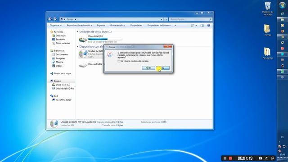This screenshot has height=162, width=288.
Task: Open Firefox from the taskbar
Action: tap(283, 31)
